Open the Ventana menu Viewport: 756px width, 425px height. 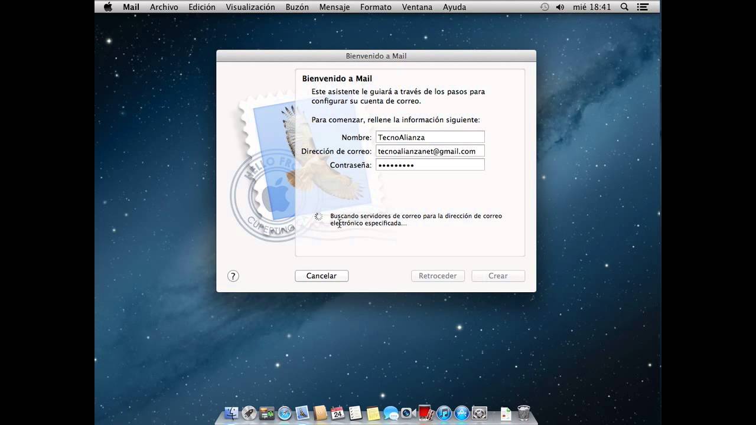click(417, 7)
